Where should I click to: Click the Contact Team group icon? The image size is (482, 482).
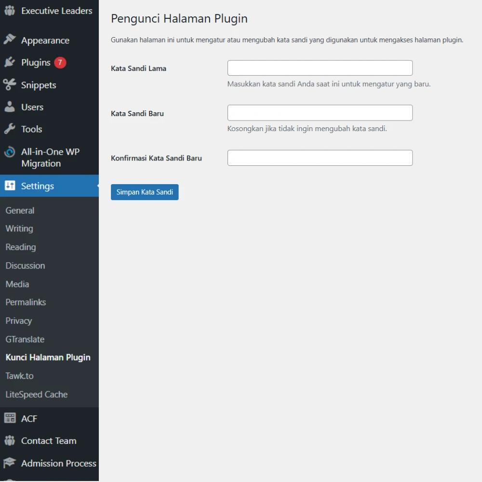[x=10, y=441]
